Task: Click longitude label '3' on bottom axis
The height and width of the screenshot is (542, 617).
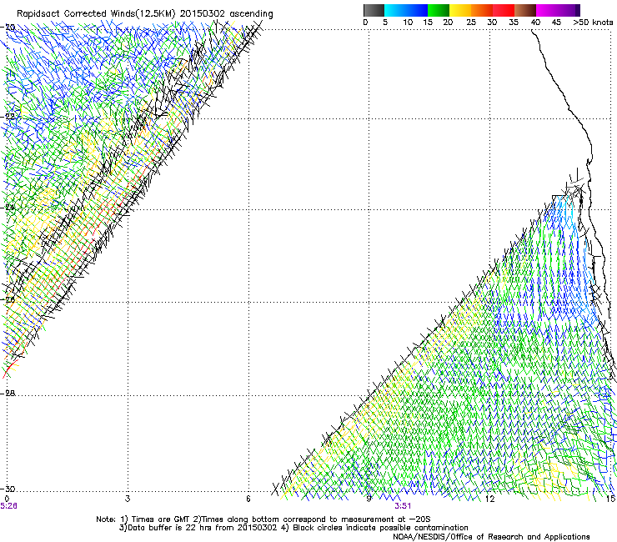Action: (x=128, y=499)
